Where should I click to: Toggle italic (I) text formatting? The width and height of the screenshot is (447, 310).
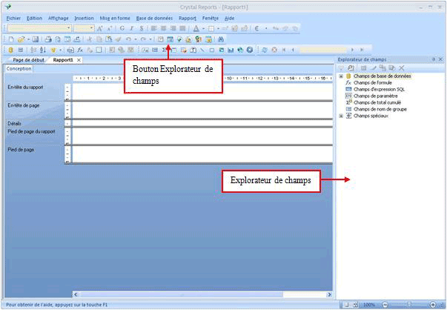pyautogui.click(x=131, y=28)
